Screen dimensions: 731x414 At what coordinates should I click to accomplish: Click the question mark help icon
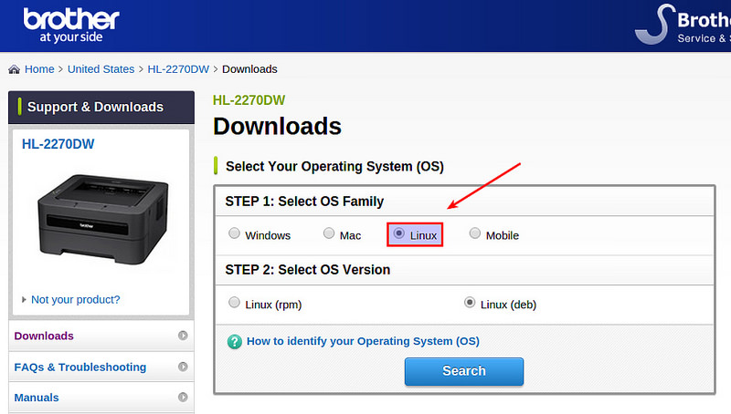(234, 342)
